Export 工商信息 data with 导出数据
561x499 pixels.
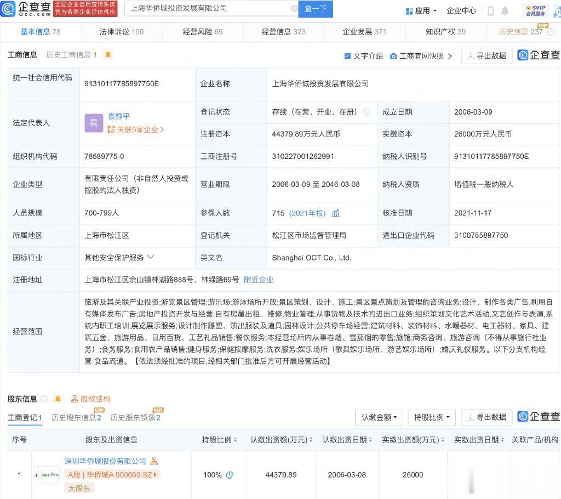pos(486,56)
